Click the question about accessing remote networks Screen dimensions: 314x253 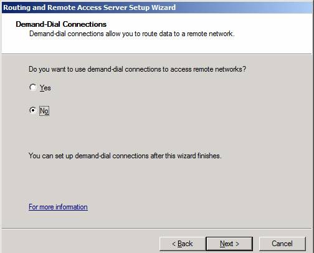point(137,69)
